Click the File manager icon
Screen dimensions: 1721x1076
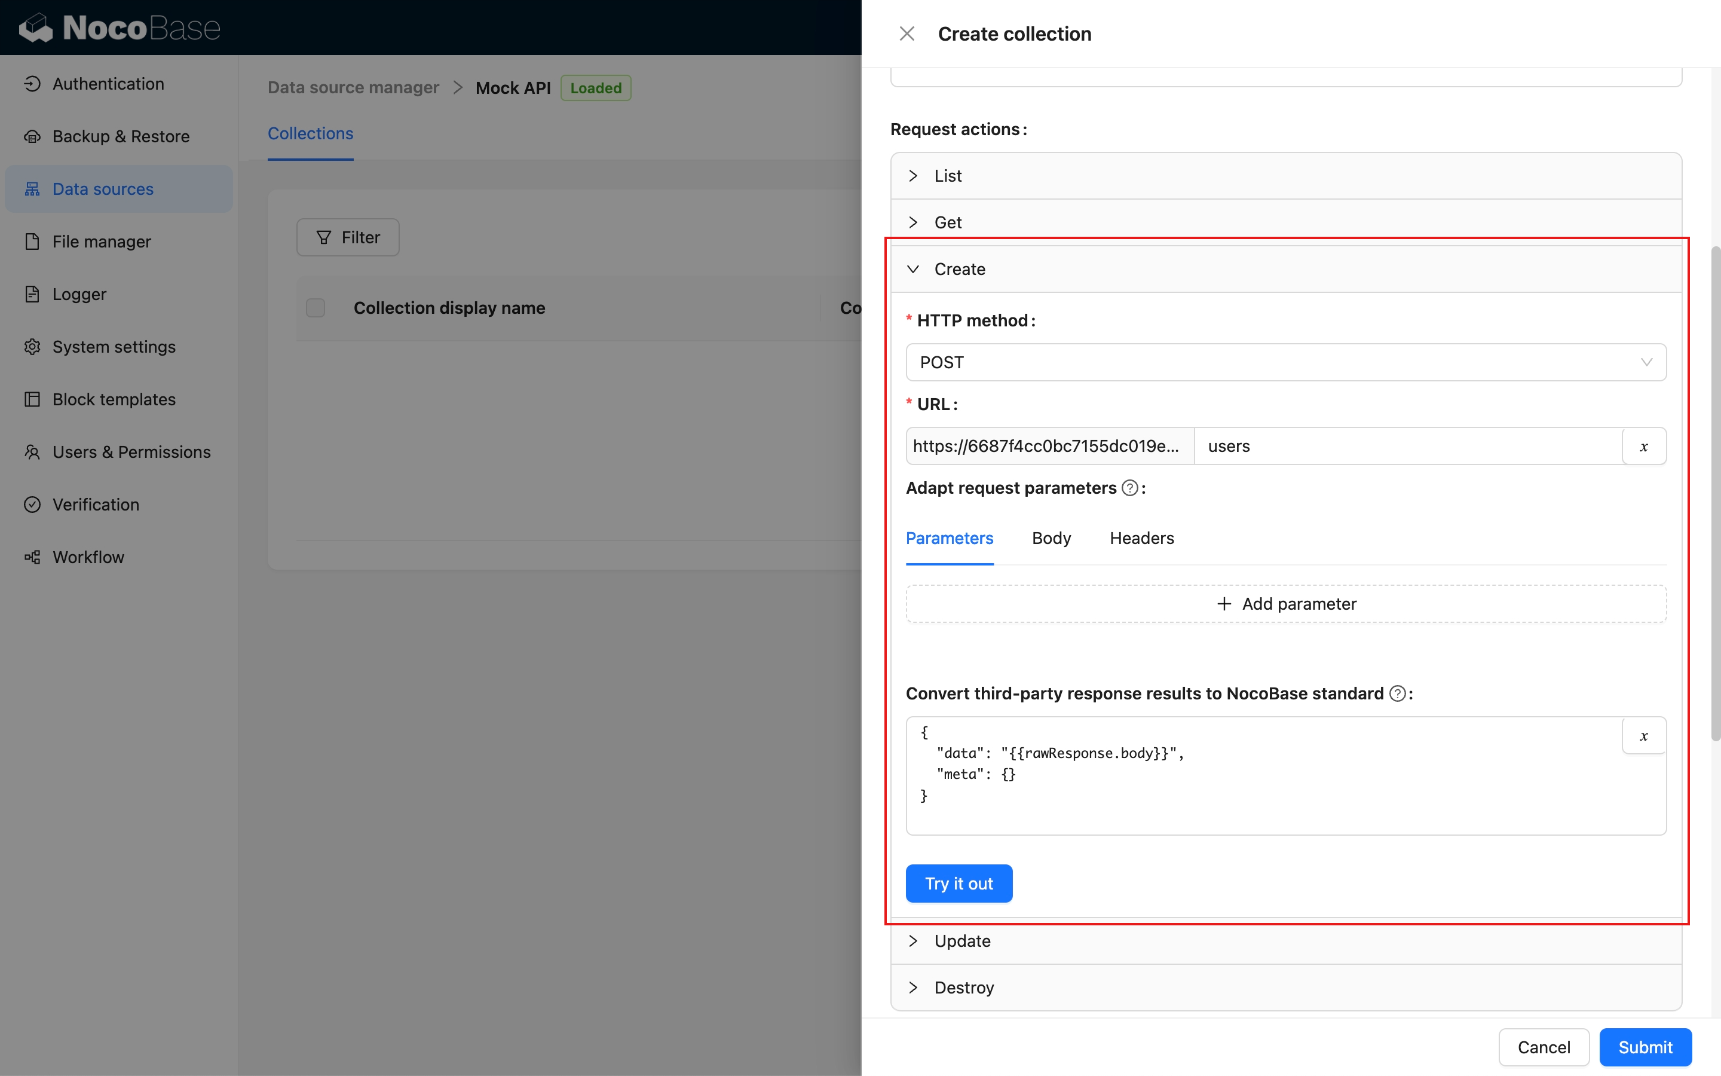32,242
